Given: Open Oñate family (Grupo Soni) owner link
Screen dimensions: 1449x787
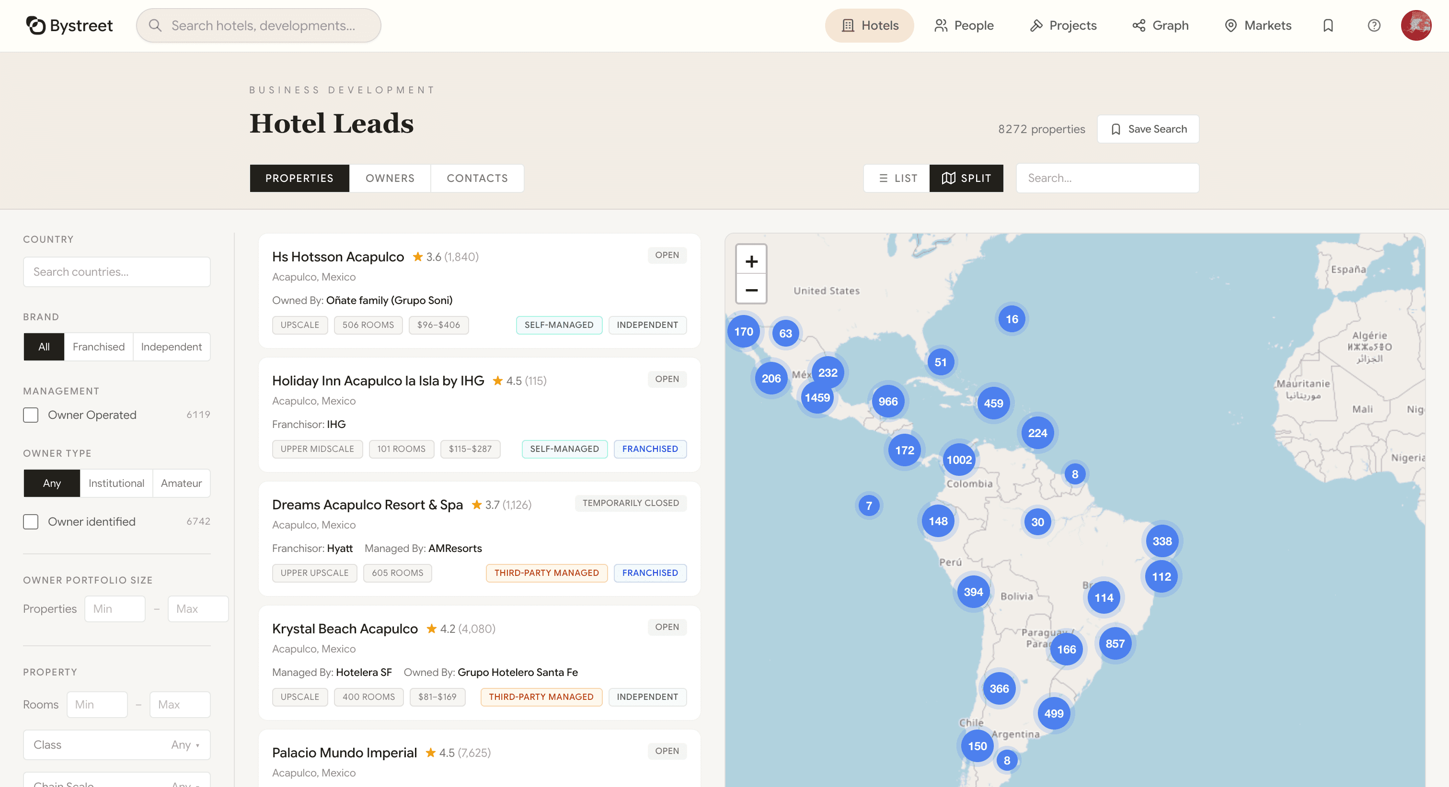Looking at the screenshot, I should click(x=389, y=300).
